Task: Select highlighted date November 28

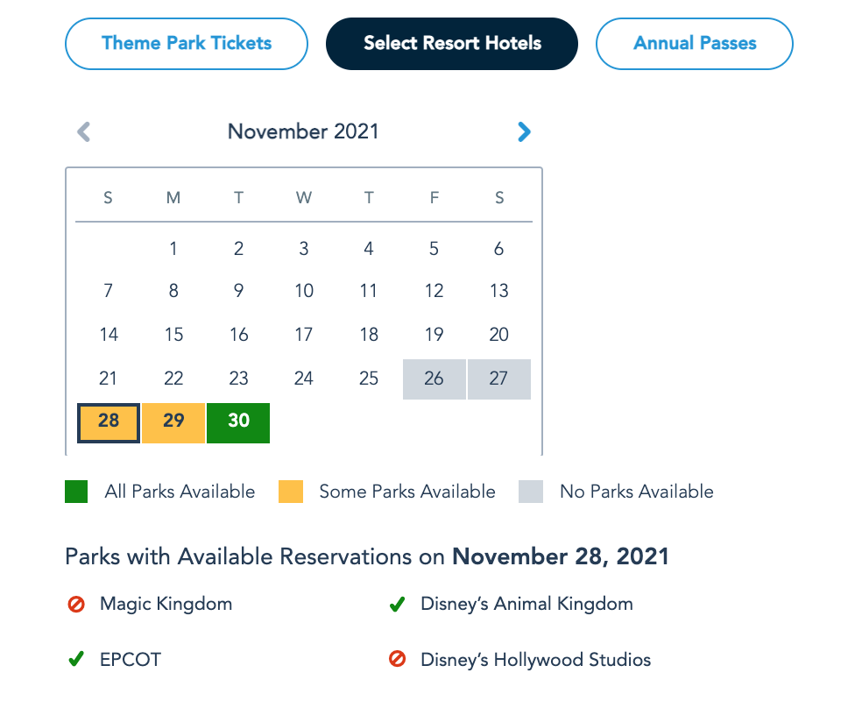Action: 109,422
